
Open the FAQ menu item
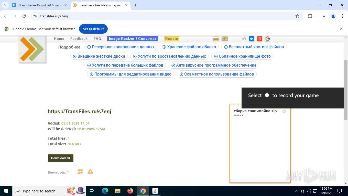click(x=97, y=39)
